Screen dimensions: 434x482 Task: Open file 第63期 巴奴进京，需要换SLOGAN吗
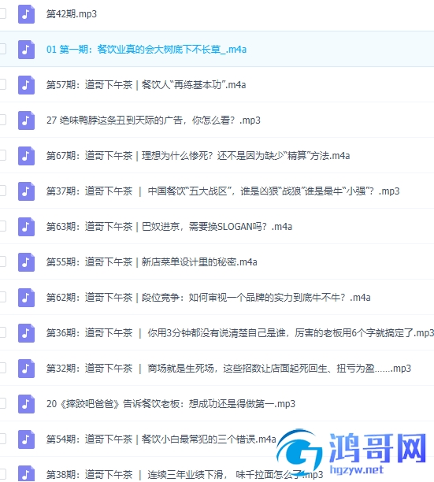[169, 227]
